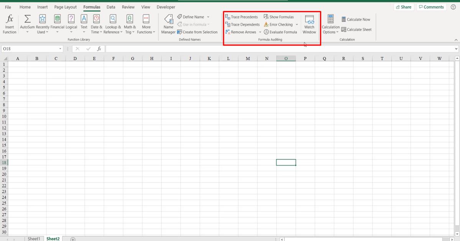Switch to the Data ribbon tab

[x=111, y=7]
